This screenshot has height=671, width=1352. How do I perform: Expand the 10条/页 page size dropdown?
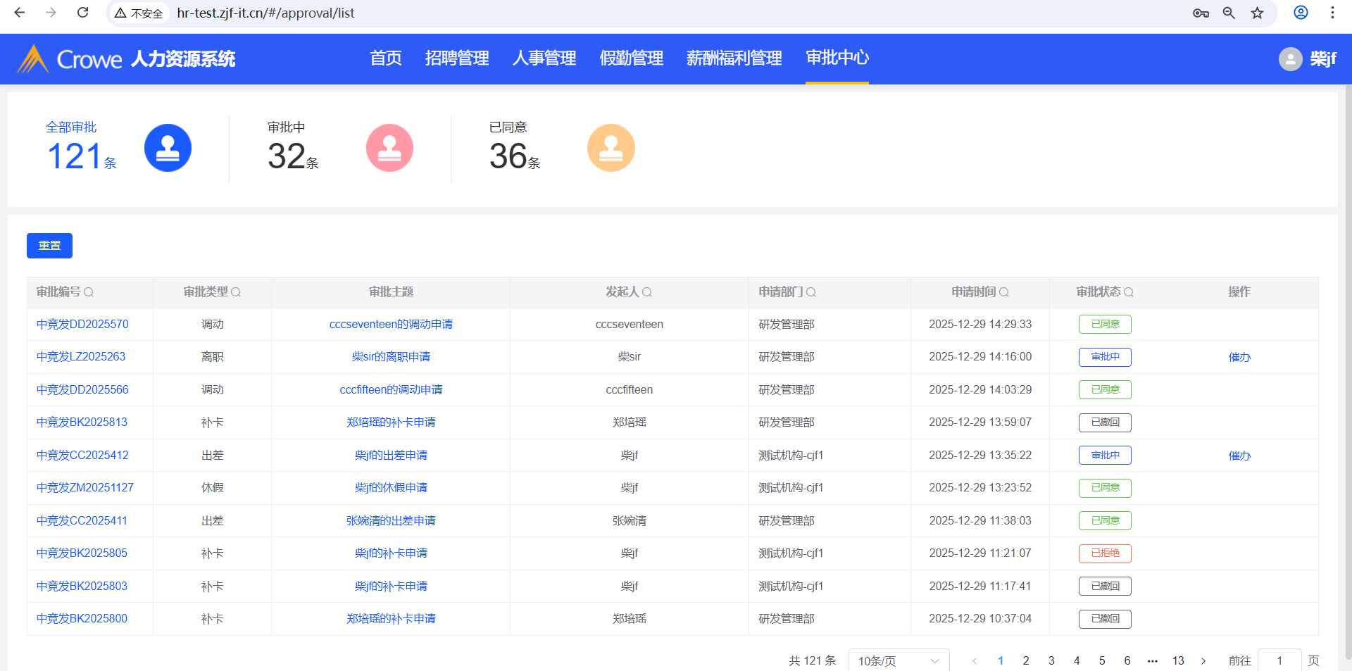coord(899,660)
